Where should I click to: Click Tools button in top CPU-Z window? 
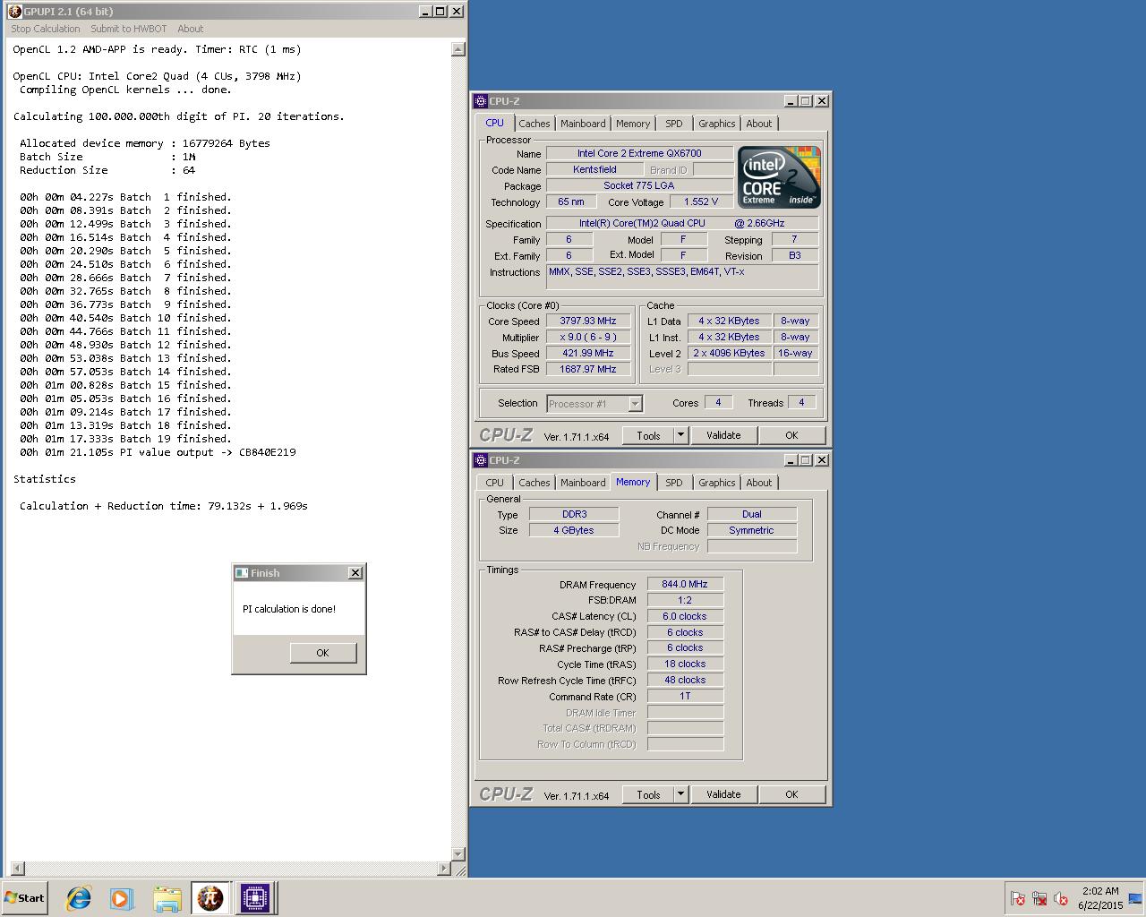[648, 435]
